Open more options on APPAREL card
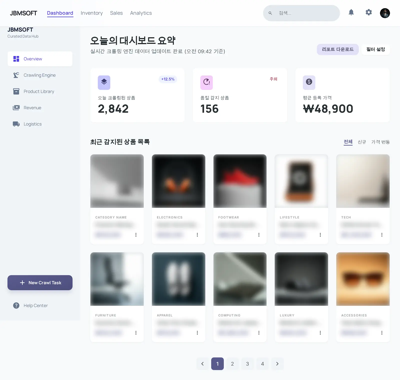400x380 pixels. pos(197,333)
